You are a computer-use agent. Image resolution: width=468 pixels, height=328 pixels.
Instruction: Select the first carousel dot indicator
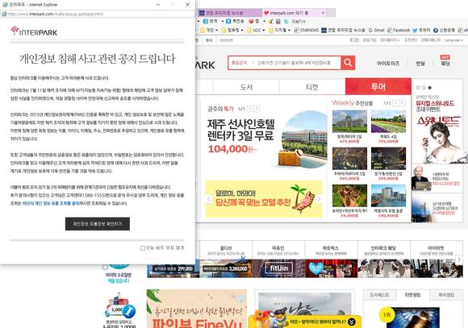point(418,88)
